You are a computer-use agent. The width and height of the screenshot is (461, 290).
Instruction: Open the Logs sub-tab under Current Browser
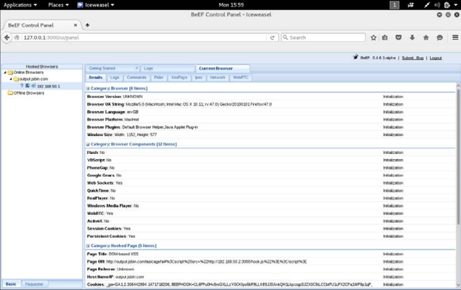pyautogui.click(x=115, y=77)
